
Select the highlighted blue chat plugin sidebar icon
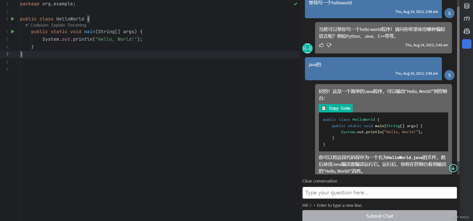(x=467, y=44)
